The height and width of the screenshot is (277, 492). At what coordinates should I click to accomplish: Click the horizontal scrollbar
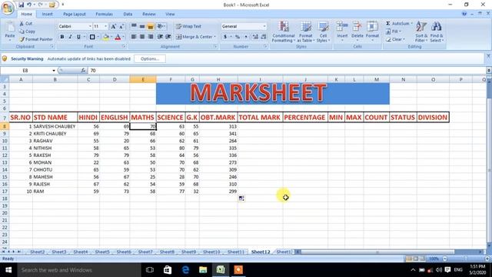[377, 252]
